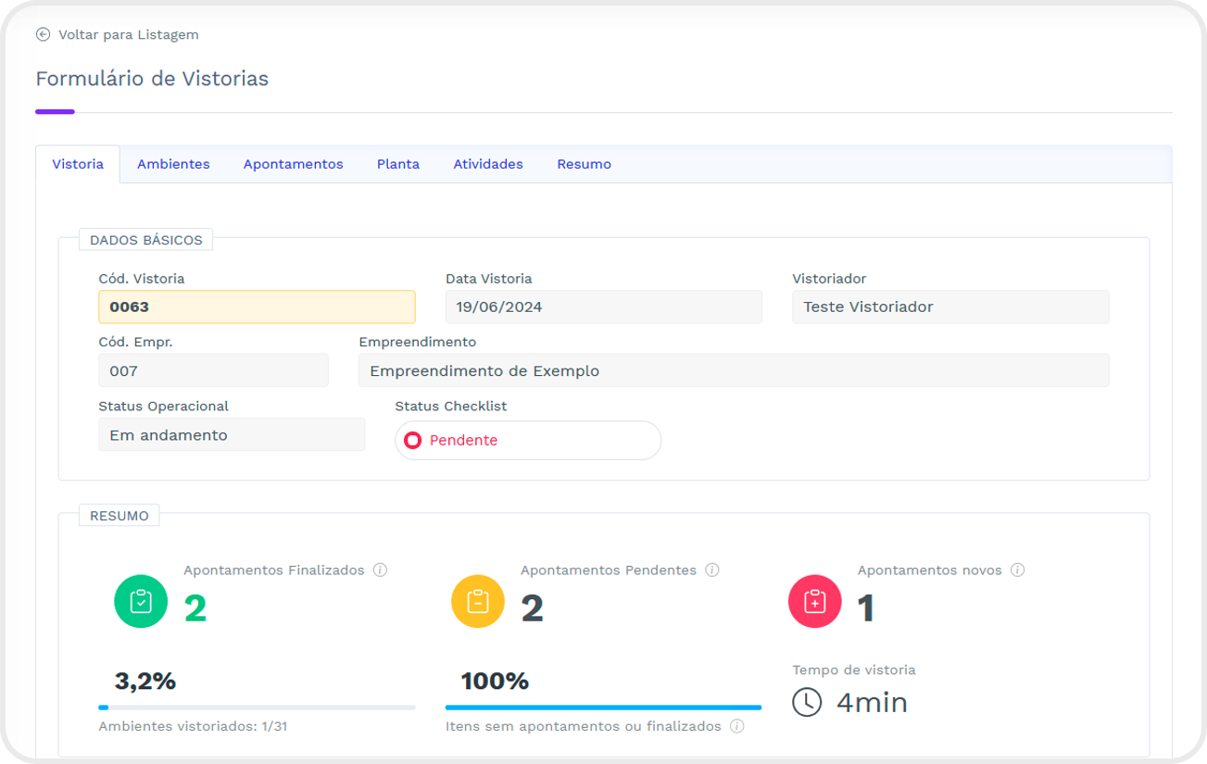Click the Formulário de Vistorias heading
Image resolution: width=1207 pixels, height=764 pixels.
pyautogui.click(x=152, y=79)
